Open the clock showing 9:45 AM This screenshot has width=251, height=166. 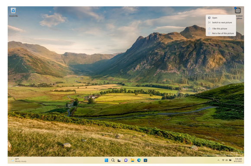tap(238, 160)
